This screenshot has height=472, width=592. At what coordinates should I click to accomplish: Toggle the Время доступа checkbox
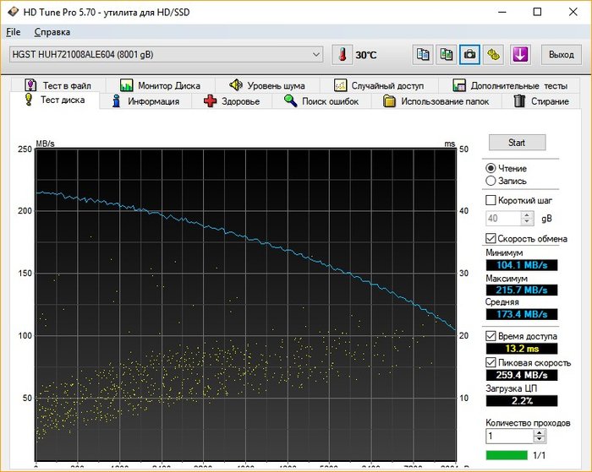tap(491, 335)
